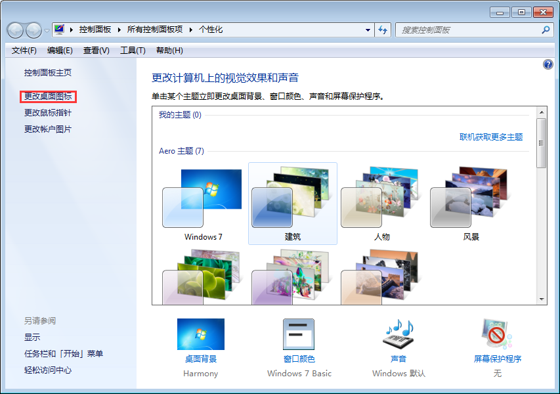Open the 桌面背景 link
The width and height of the screenshot is (560, 394).
point(201,359)
